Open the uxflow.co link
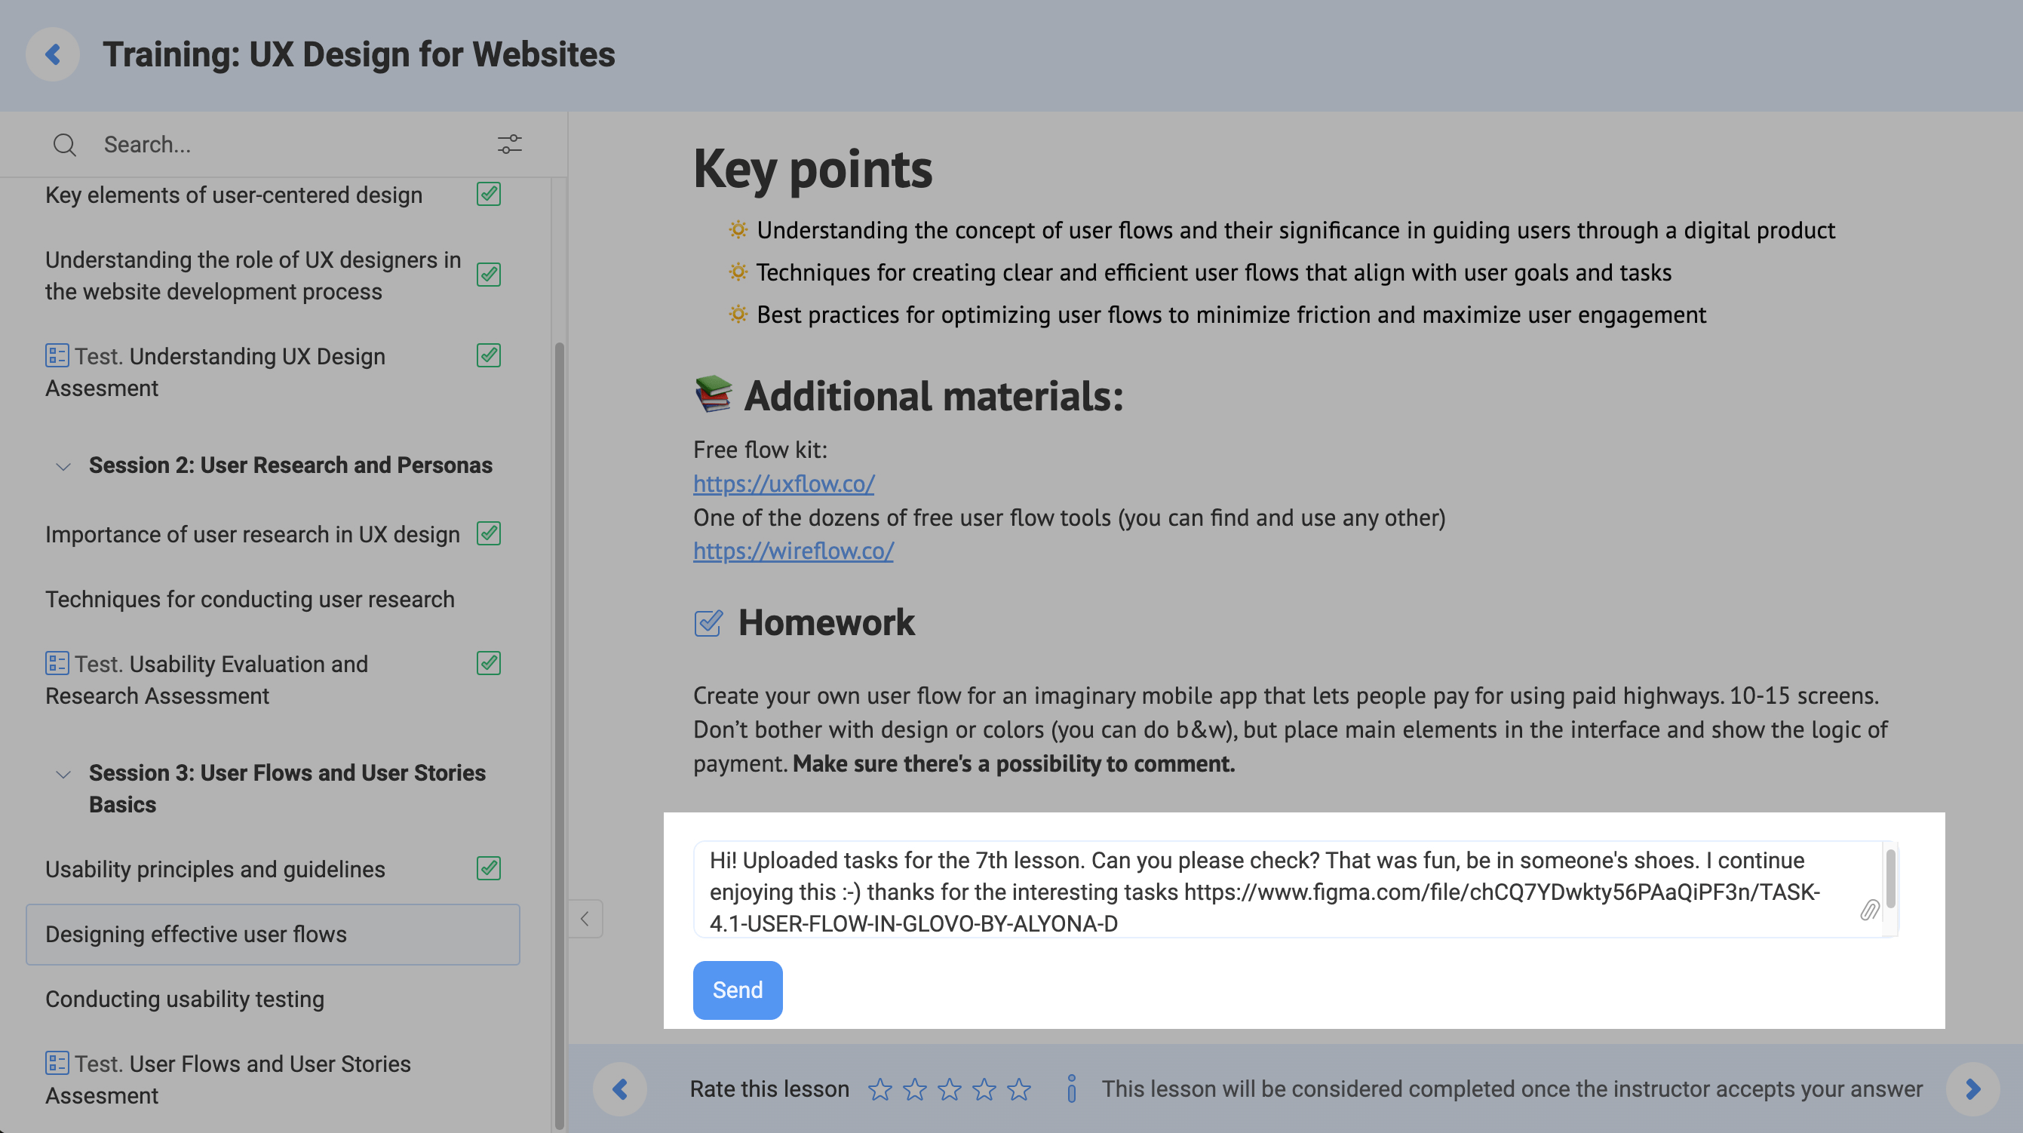This screenshot has height=1133, width=2023. (x=783, y=484)
